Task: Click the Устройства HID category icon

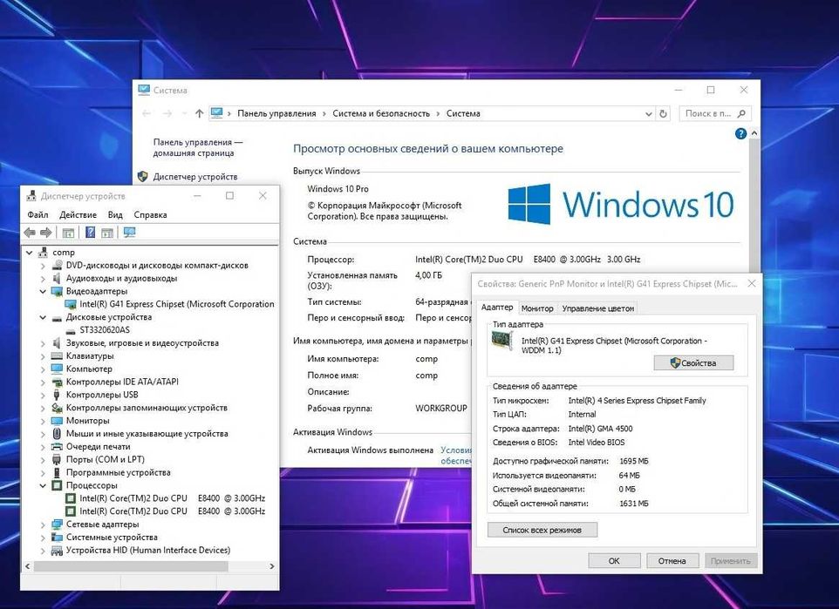Action: coord(57,550)
